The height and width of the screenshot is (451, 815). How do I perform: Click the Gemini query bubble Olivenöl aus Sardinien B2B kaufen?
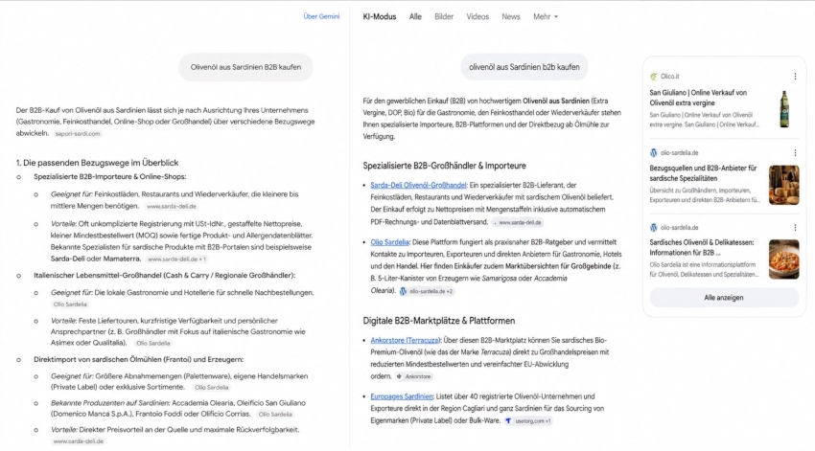245,67
